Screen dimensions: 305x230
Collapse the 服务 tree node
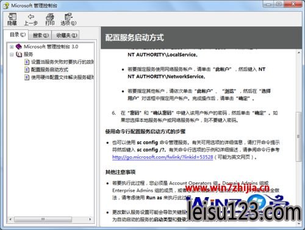(x=12, y=55)
